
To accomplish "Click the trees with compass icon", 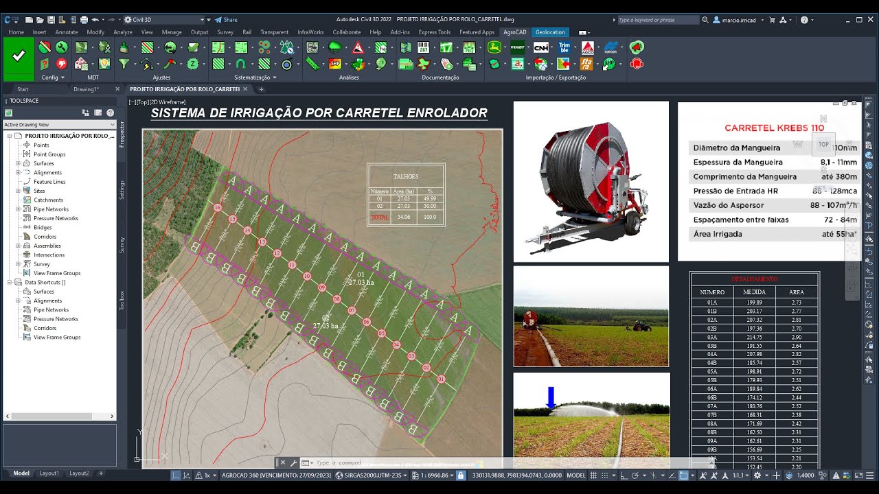I will [x=287, y=47].
